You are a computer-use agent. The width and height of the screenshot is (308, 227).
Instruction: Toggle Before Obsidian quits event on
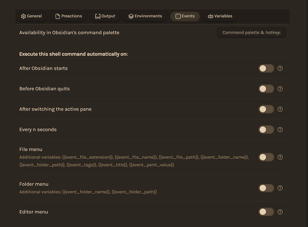266,89
